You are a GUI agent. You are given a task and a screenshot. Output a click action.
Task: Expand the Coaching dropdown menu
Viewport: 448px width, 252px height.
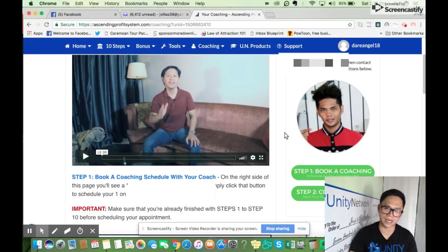tap(208, 46)
